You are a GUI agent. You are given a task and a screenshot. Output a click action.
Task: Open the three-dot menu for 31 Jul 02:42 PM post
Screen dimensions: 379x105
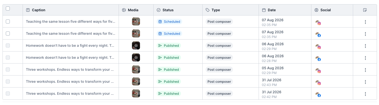pos(365,94)
